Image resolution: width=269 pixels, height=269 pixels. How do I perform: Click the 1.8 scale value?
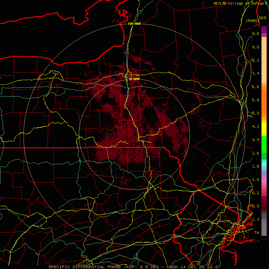tap(256, 166)
